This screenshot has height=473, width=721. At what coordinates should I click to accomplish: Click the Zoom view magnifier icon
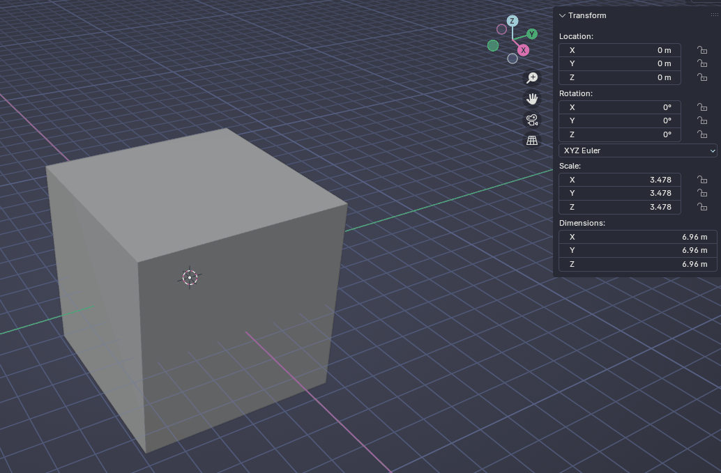click(x=532, y=77)
